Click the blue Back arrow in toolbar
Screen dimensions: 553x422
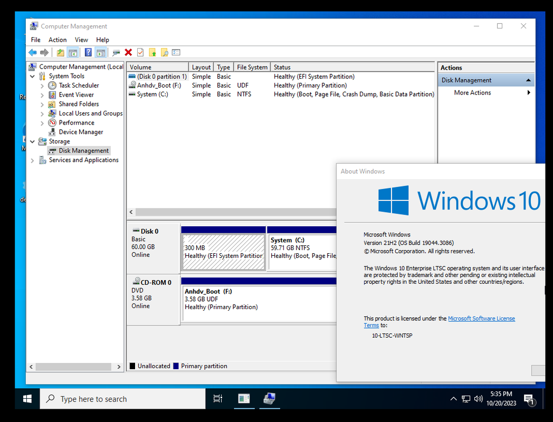tap(32, 53)
